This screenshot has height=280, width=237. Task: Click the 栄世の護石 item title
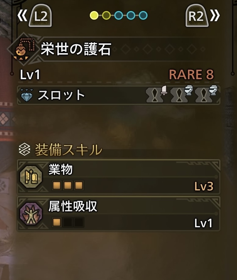tap(76, 49)
